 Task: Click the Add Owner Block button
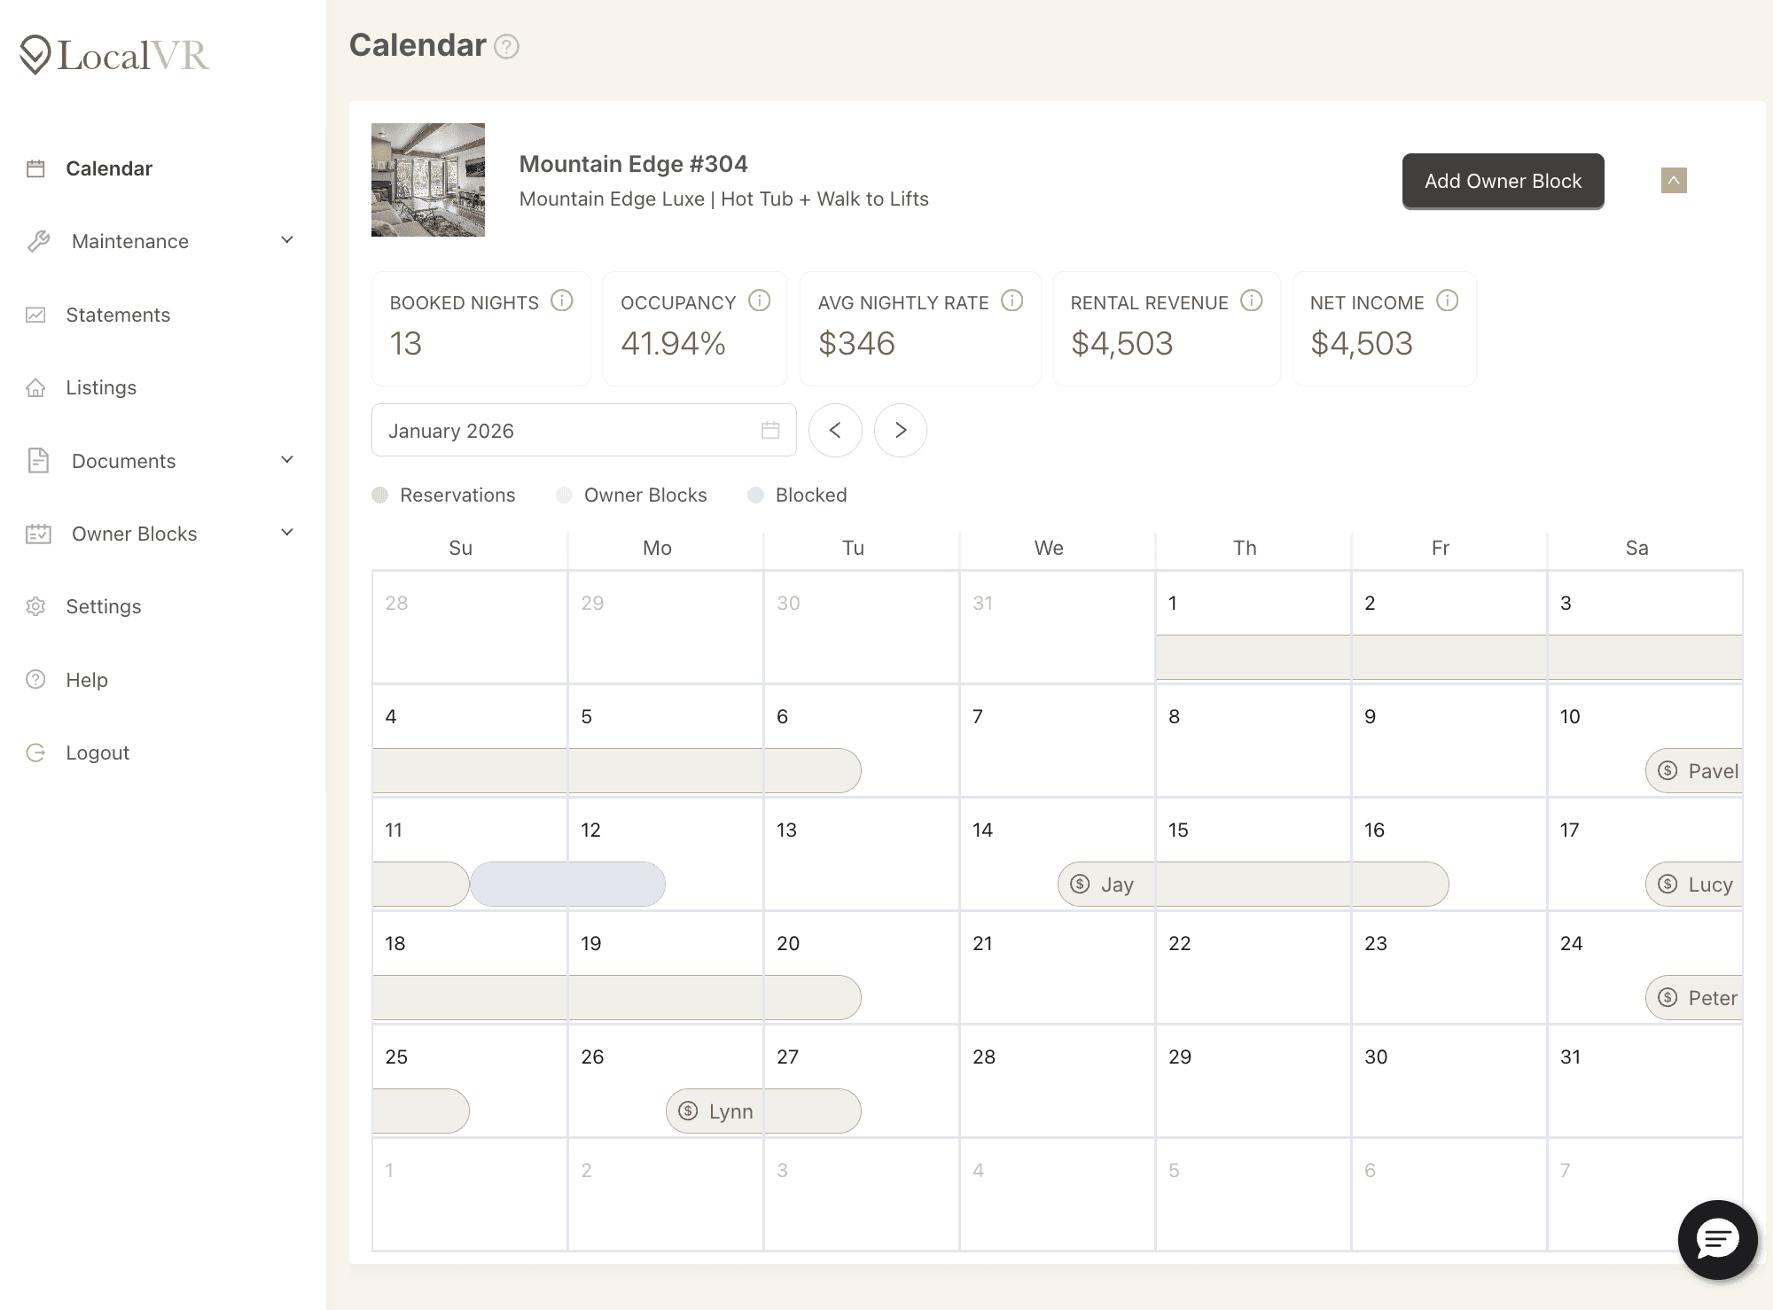point(1503,181)
